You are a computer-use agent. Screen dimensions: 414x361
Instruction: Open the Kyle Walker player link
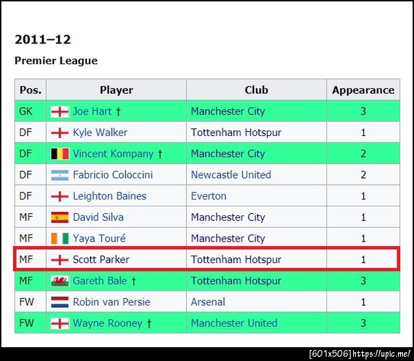pyautogui.click(x=100, y=133)
